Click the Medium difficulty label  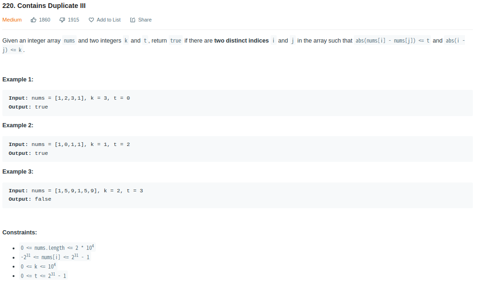[x=12, y=20]
